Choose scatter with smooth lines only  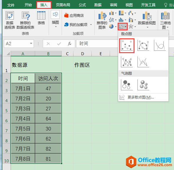pos(160,45)
